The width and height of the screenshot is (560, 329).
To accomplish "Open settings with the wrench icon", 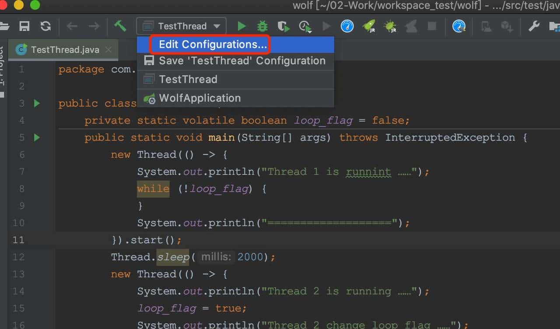I will pyautogui.click(x=534, y=26).
